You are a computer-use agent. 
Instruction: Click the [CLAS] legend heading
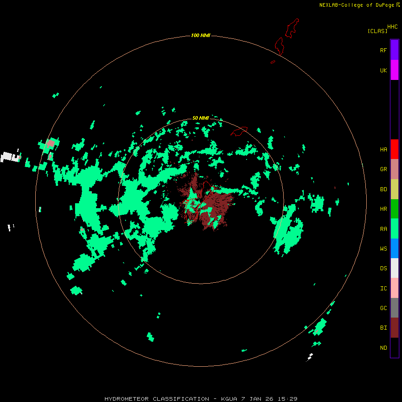pos(377,31)
